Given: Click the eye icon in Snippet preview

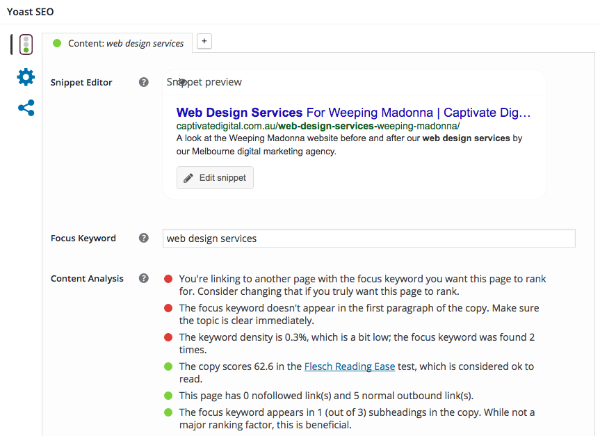Looking at the screenshot, I should (x=183, y=82).
